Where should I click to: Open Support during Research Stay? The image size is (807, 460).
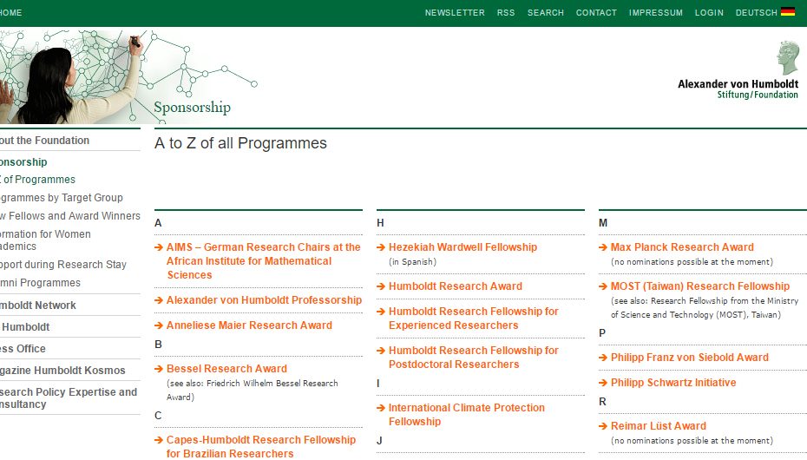[63, 265]
